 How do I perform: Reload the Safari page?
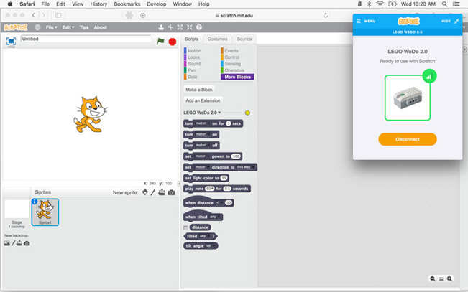tap(326, 15)
